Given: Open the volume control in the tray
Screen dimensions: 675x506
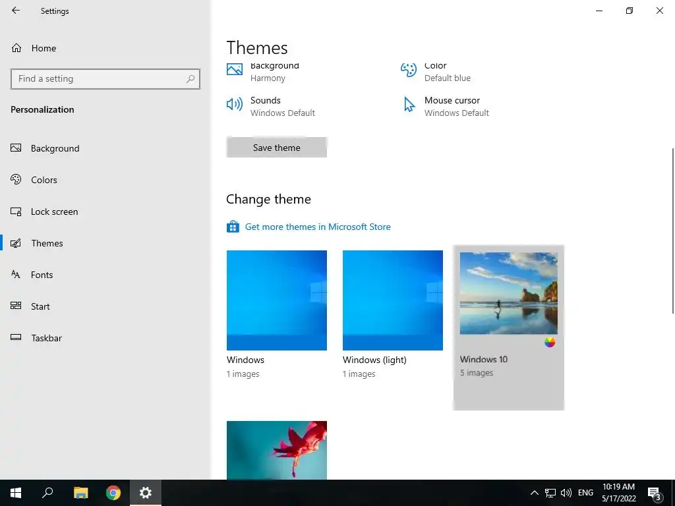Looking at the screenshot, I should click(566, 493).
